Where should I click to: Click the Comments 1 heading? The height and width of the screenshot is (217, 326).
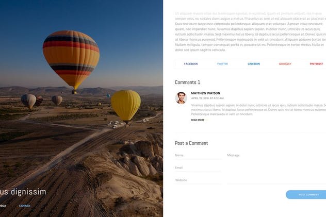188,82
